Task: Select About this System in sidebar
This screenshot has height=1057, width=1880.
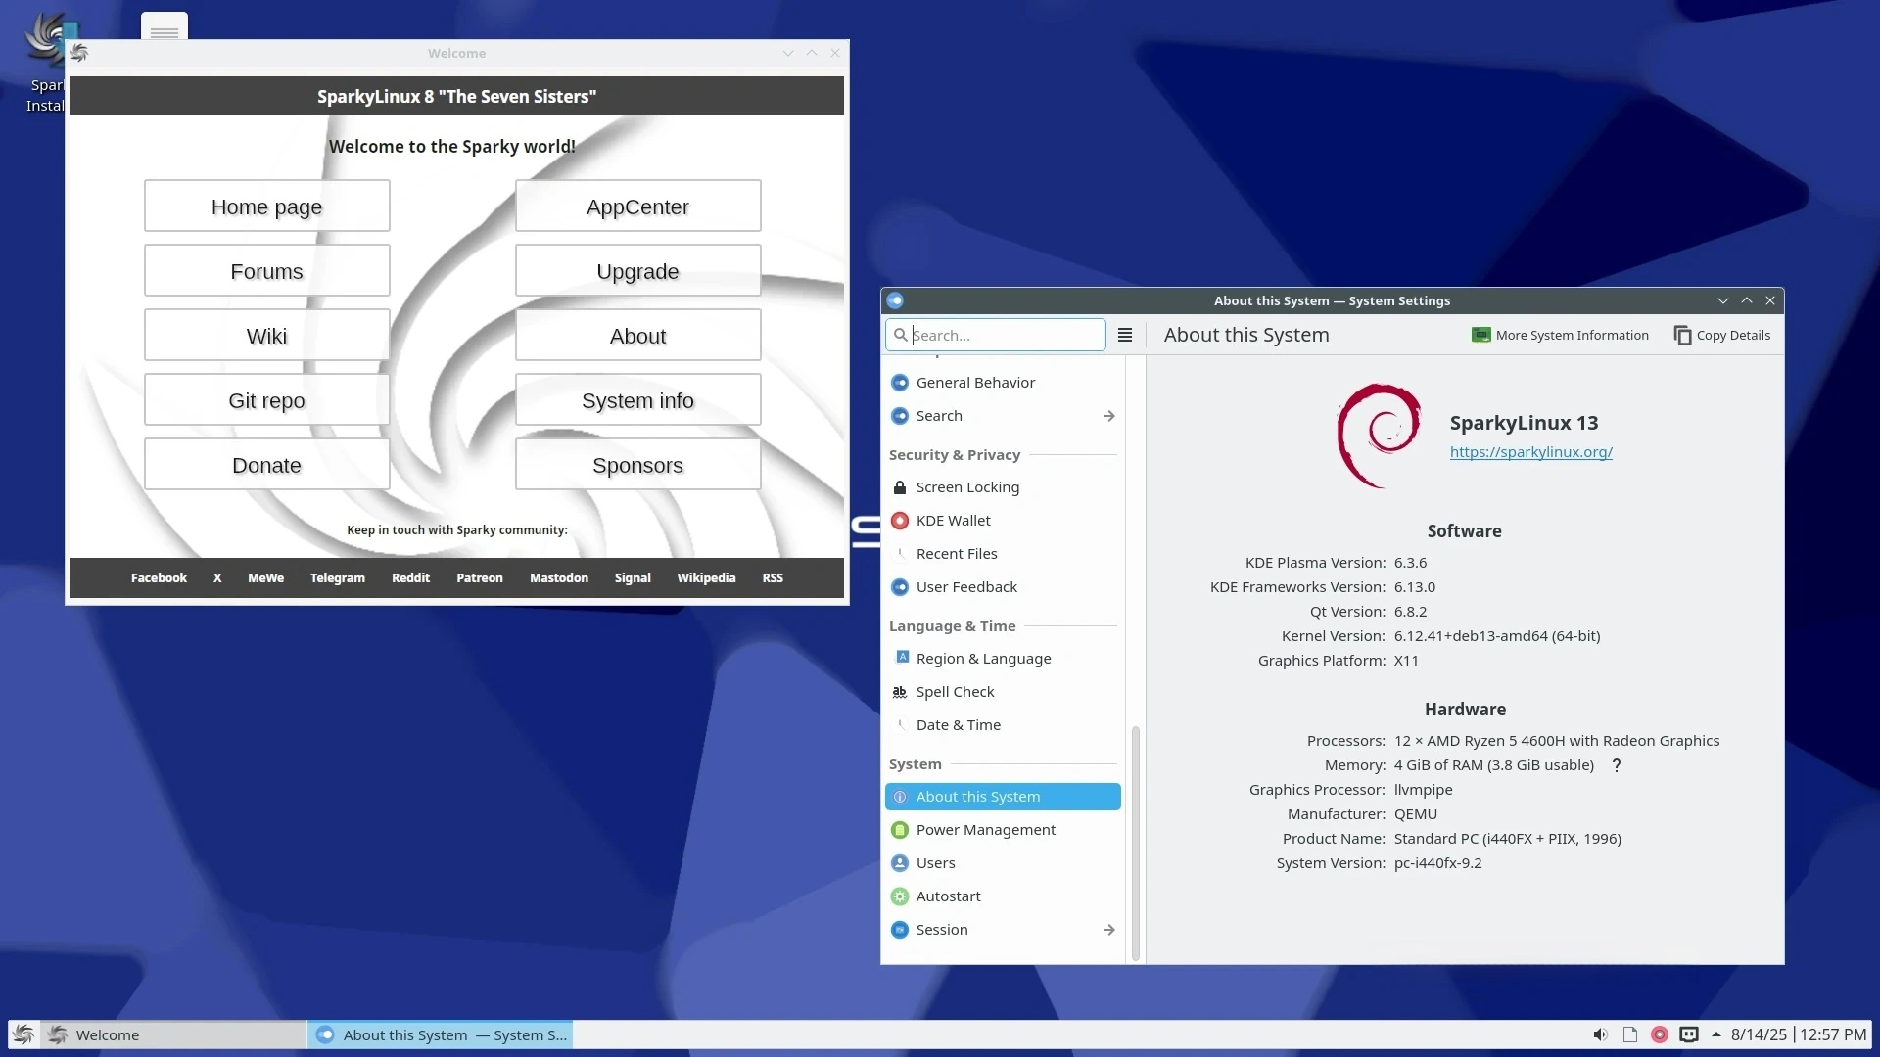Action: point(1003,797)
